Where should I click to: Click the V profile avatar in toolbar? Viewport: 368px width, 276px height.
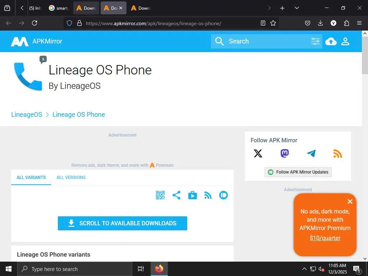pyautogui.click(x=333, y=23)
